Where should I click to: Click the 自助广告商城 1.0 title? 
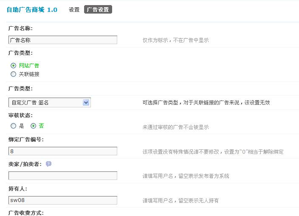32,9
